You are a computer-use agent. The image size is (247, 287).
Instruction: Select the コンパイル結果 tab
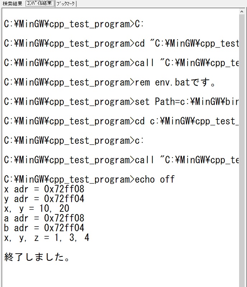point(40,4)
